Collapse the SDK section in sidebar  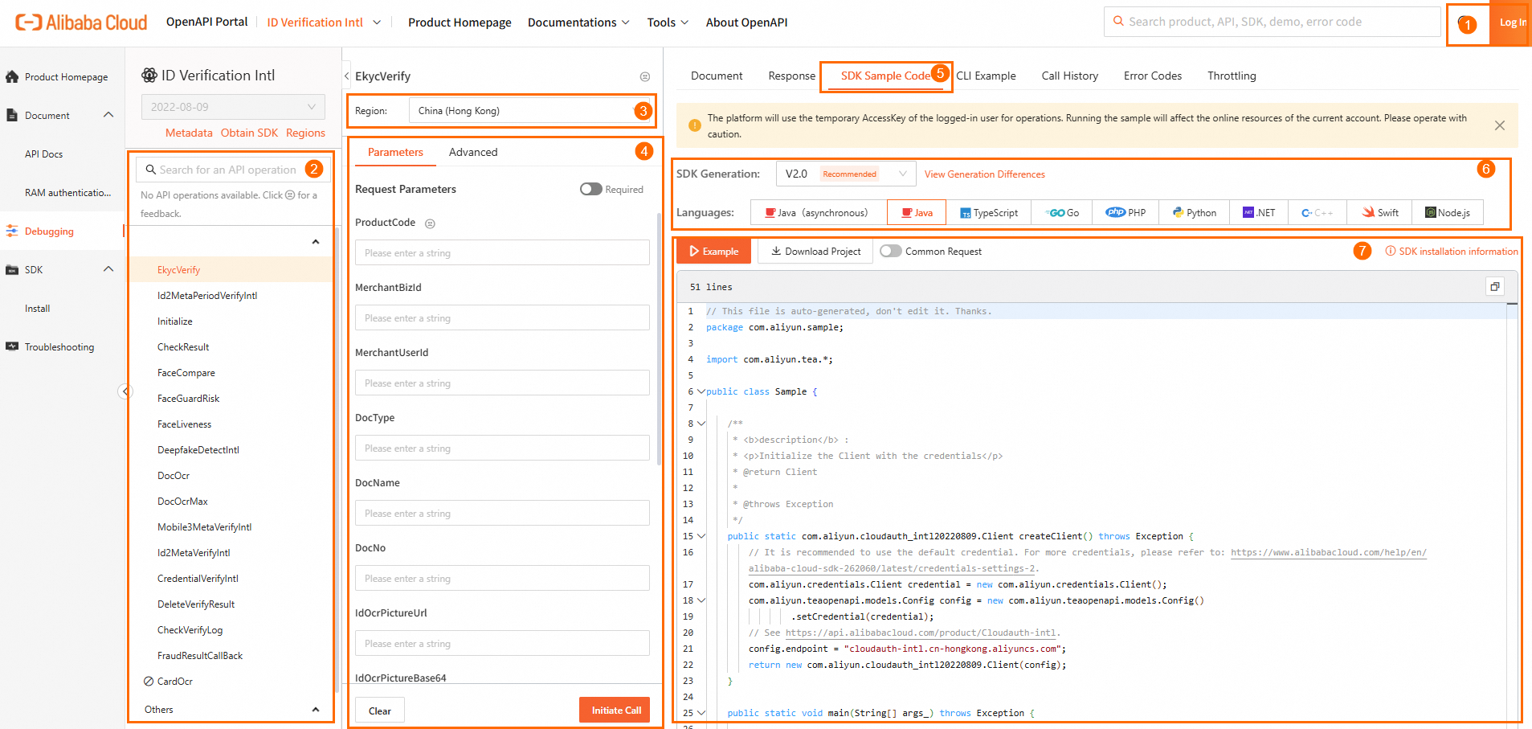[108, 269]
